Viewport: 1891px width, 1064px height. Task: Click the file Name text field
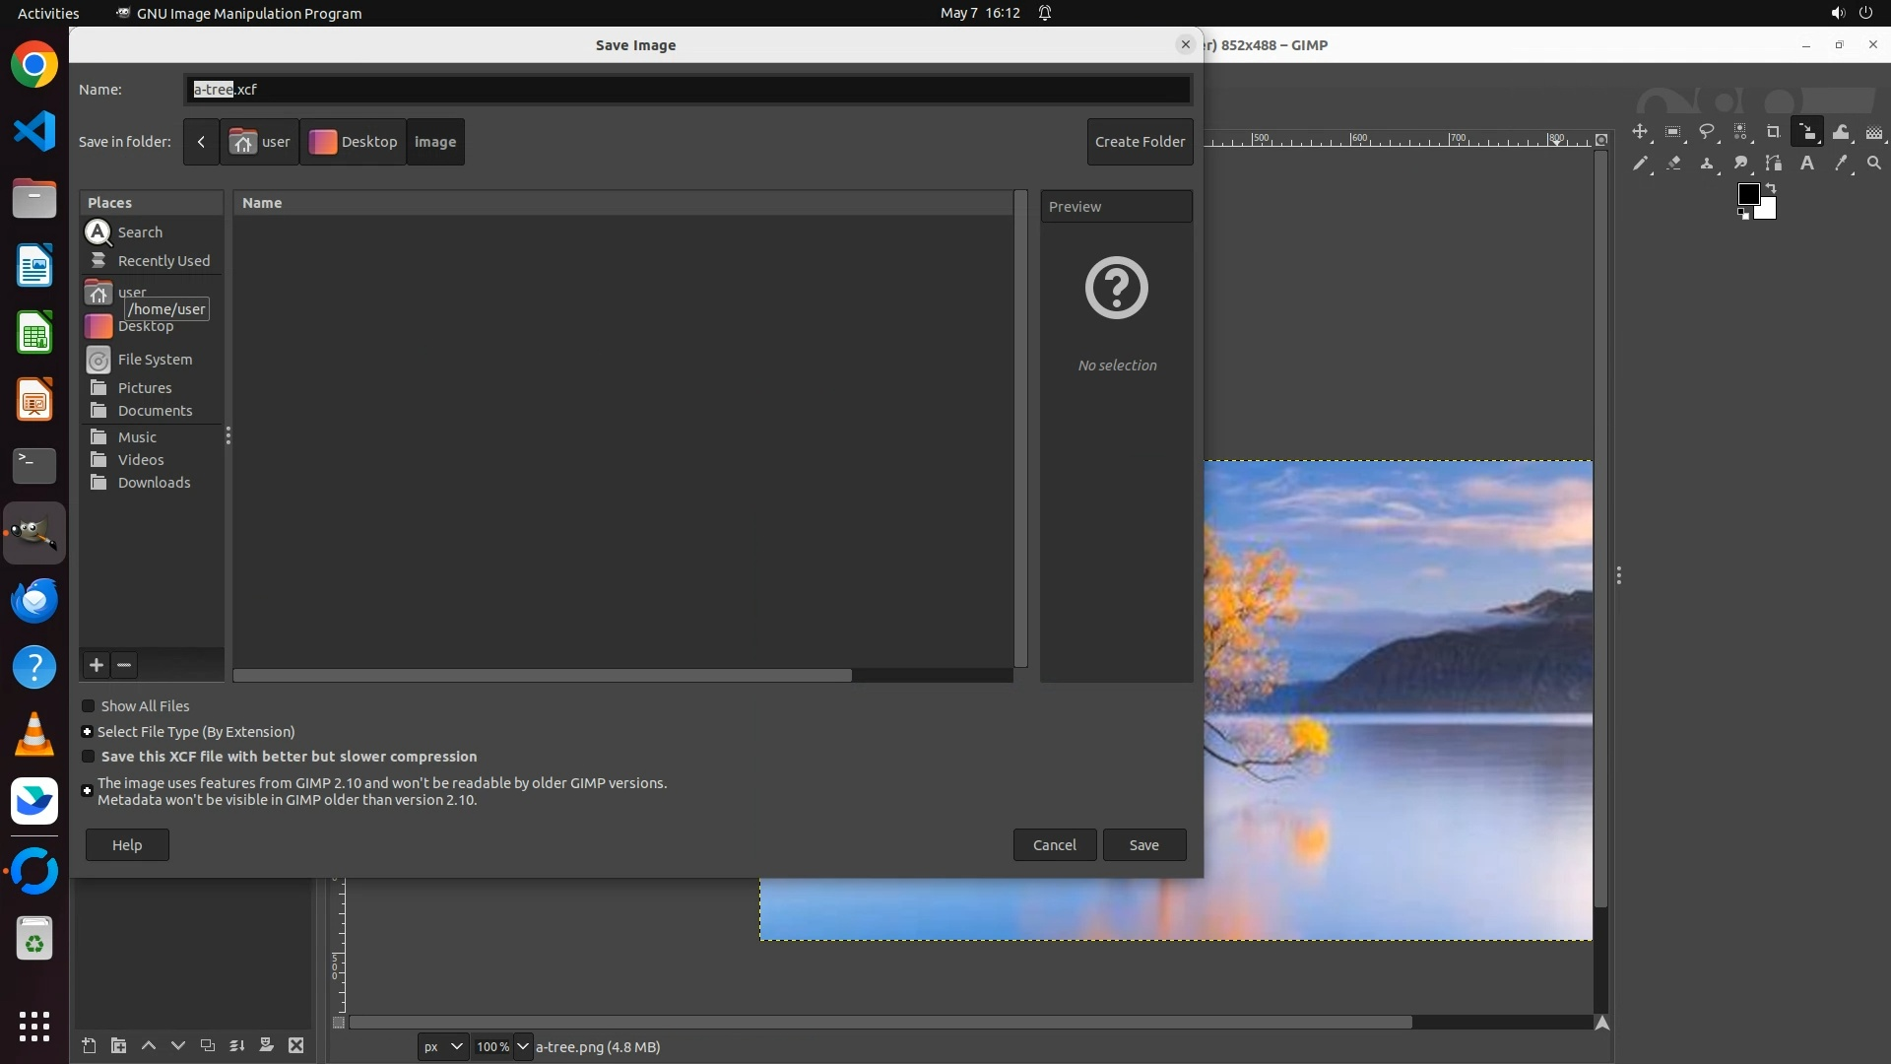pyautogui.click(x=687, y=90)
